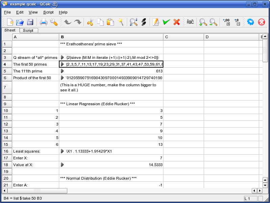The image size is (270, 203).
Task: Cut selection with the scissors icon
Action: 90,22
